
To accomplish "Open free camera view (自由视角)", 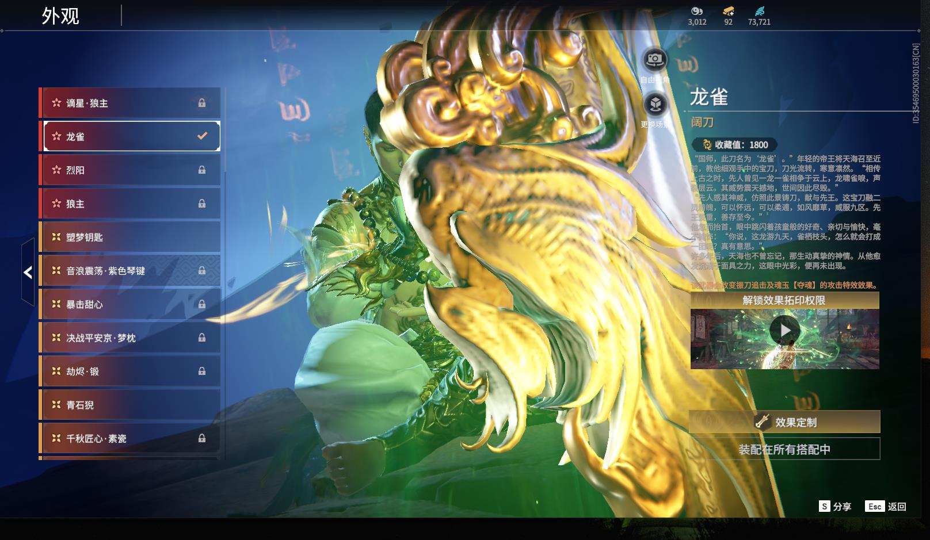I will point(655,59).
